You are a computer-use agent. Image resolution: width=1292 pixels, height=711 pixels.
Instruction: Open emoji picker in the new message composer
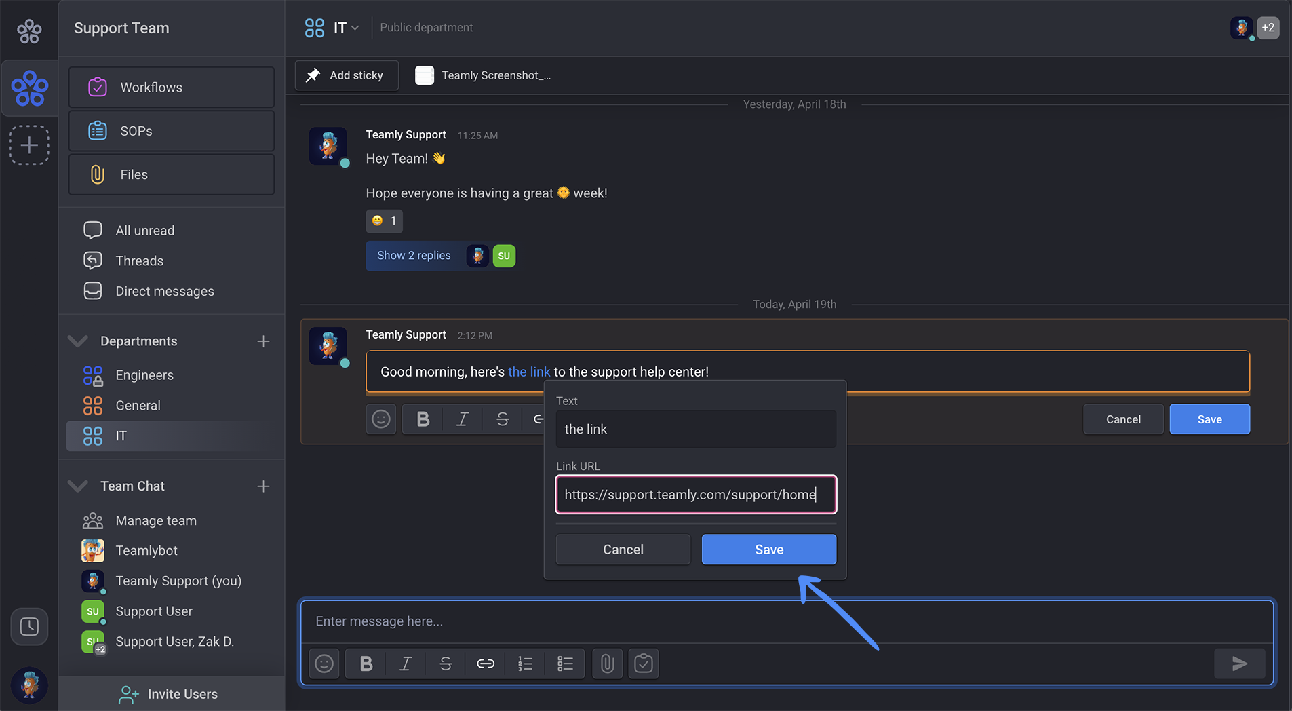click(x=324, y=664)
